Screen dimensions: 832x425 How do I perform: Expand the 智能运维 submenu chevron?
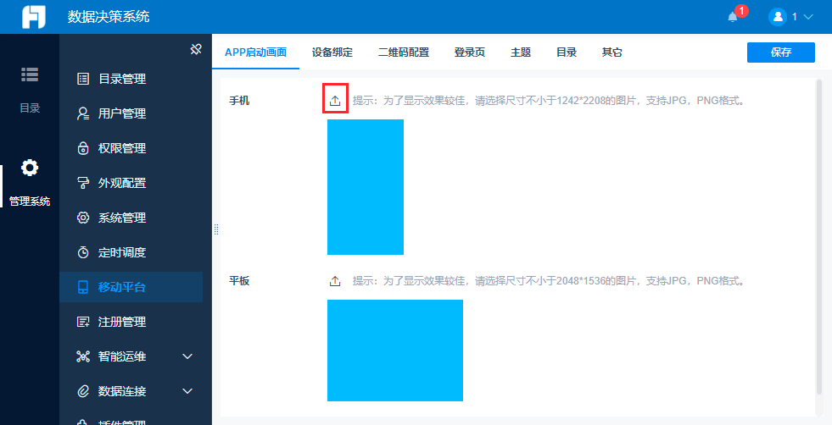(187, 356)
